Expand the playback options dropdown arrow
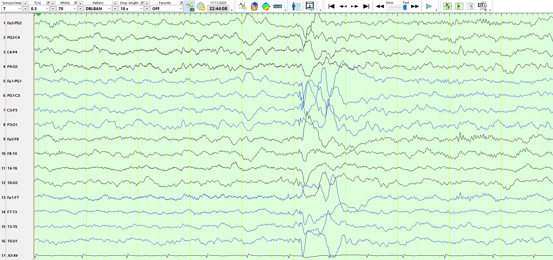This screenshot has height=260, width=553. [436, 10]
